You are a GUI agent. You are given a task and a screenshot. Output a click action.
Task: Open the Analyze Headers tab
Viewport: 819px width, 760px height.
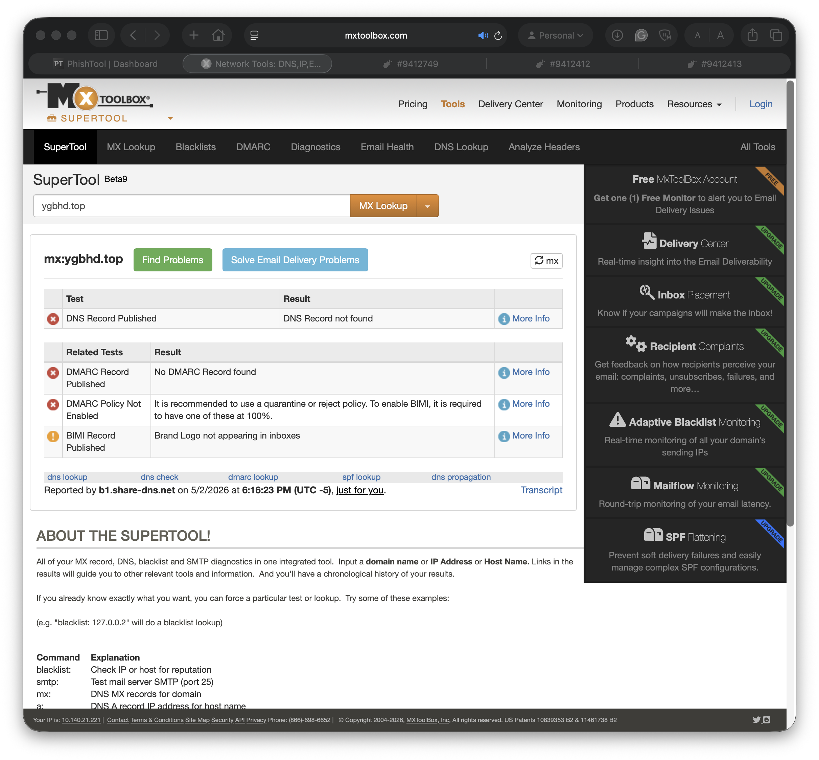[x=544, y=147]
